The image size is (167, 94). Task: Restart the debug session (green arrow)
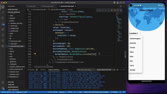(115, 10)
